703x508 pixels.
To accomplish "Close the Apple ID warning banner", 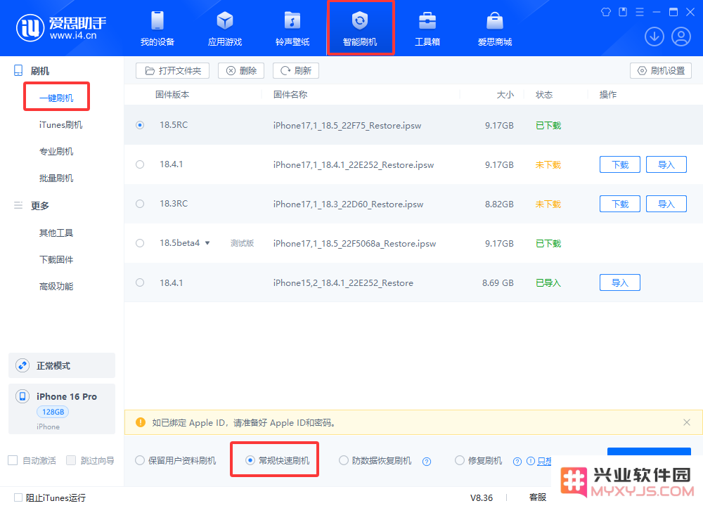I will point(686,422).
